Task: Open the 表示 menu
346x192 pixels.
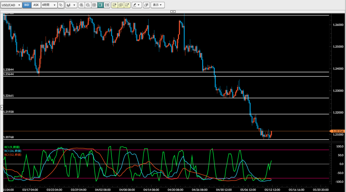Action: pos(158,5)
